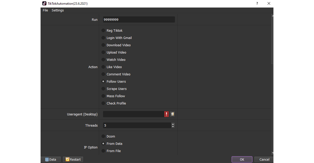Screen dimensions: 314x163
Task: Click the scrollbar down arrow
Action: tap(272, 153)
